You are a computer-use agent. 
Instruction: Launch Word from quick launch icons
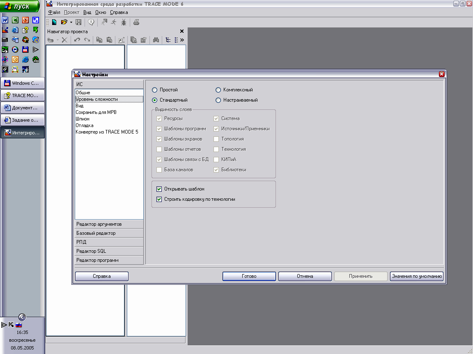click(x=5, y=20)
